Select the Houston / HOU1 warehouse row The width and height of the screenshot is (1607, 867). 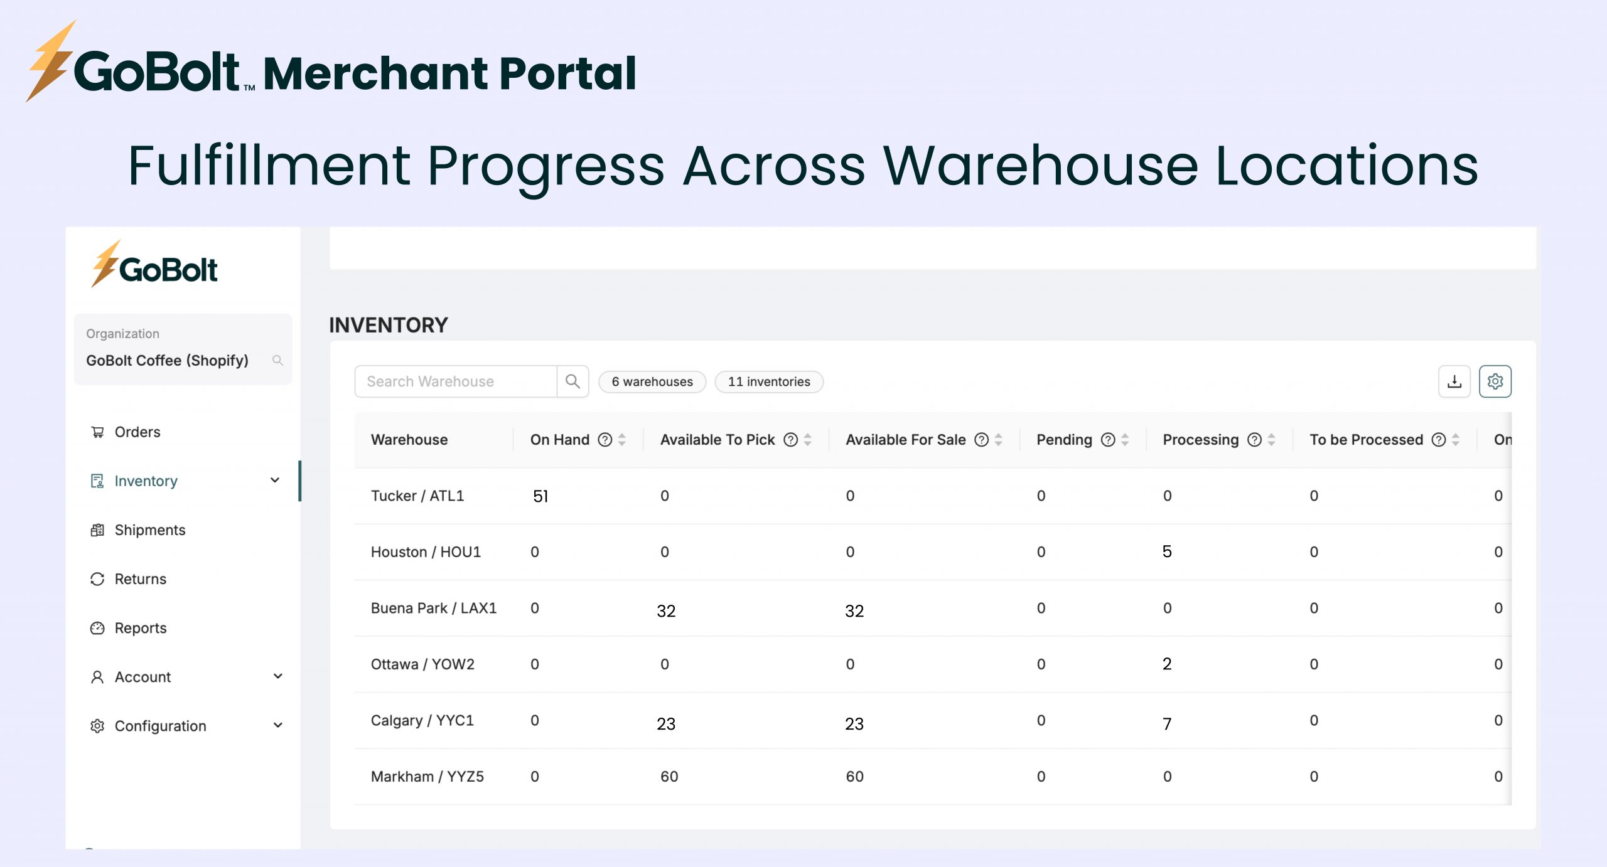[932, 551]
